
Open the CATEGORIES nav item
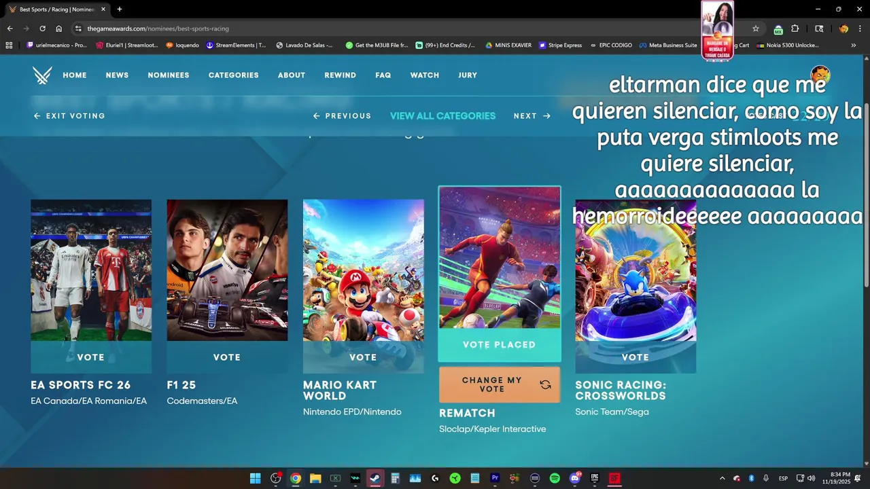(233, 75)
